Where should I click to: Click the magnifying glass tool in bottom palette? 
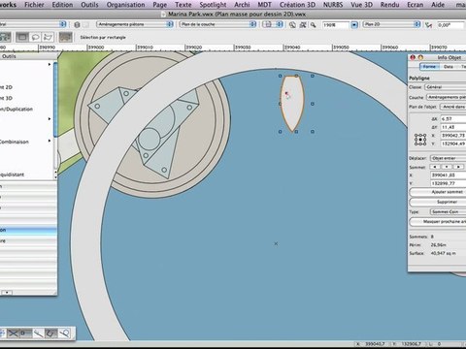[64, 333]
